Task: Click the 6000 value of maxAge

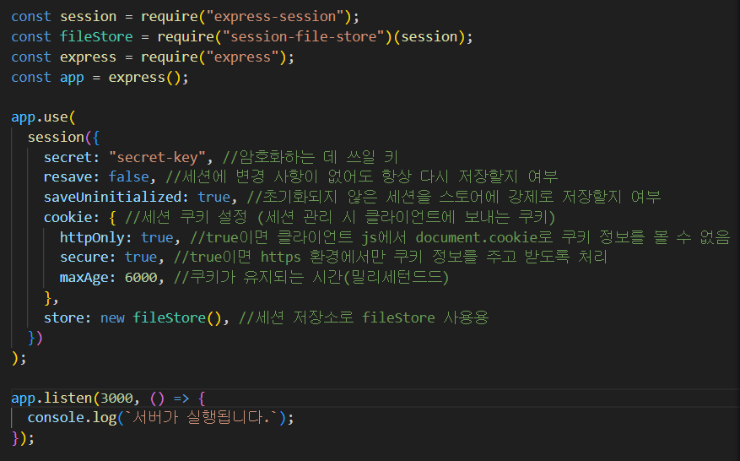Action: coord(141,277)
